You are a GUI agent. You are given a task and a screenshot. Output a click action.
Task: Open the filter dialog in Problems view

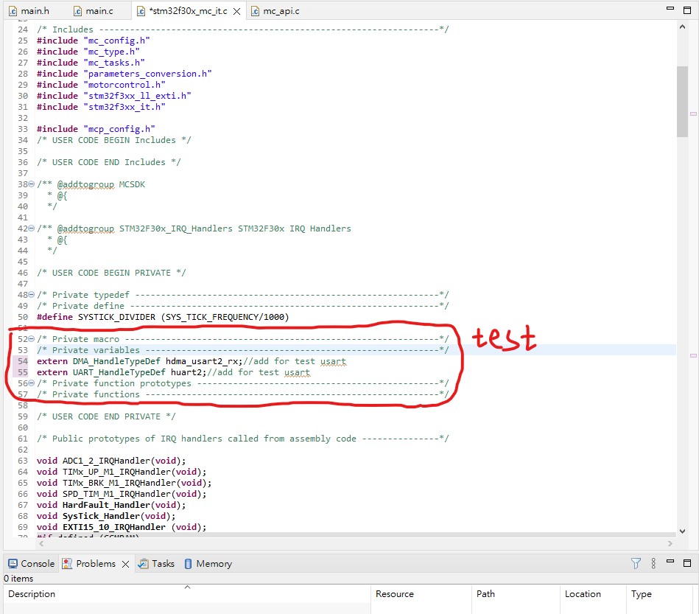635,562
